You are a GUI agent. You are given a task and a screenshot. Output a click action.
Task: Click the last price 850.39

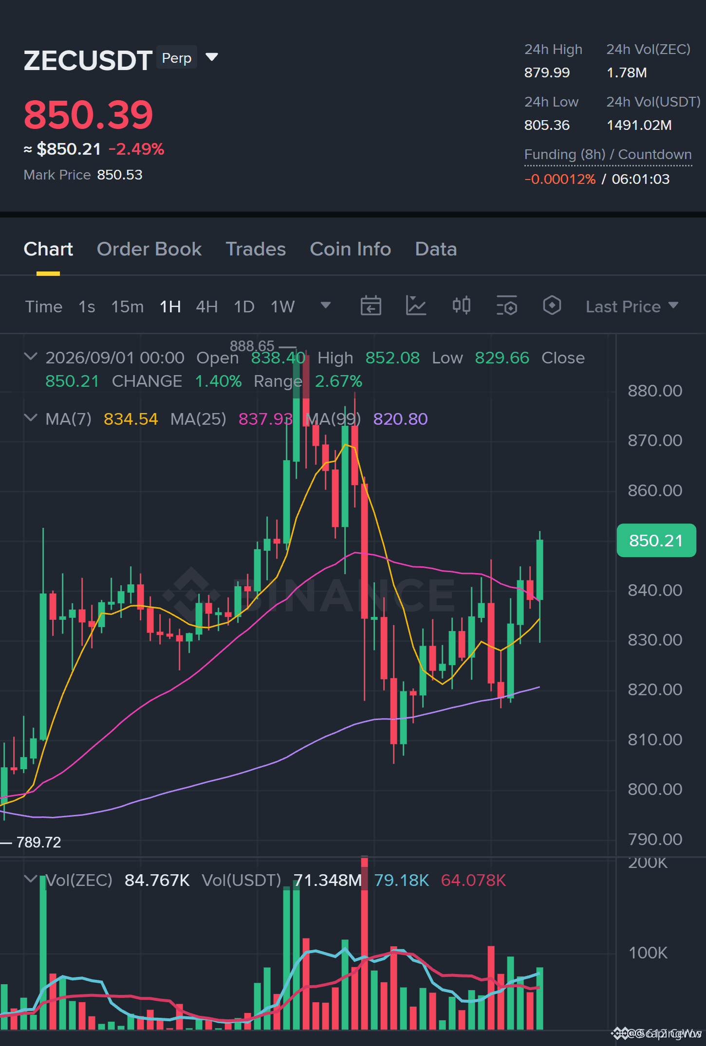tap(89, 115)
